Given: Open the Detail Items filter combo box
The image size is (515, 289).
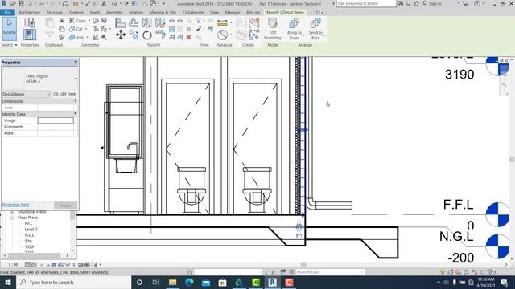Looking at the screenshot, I should click(27, 94).
